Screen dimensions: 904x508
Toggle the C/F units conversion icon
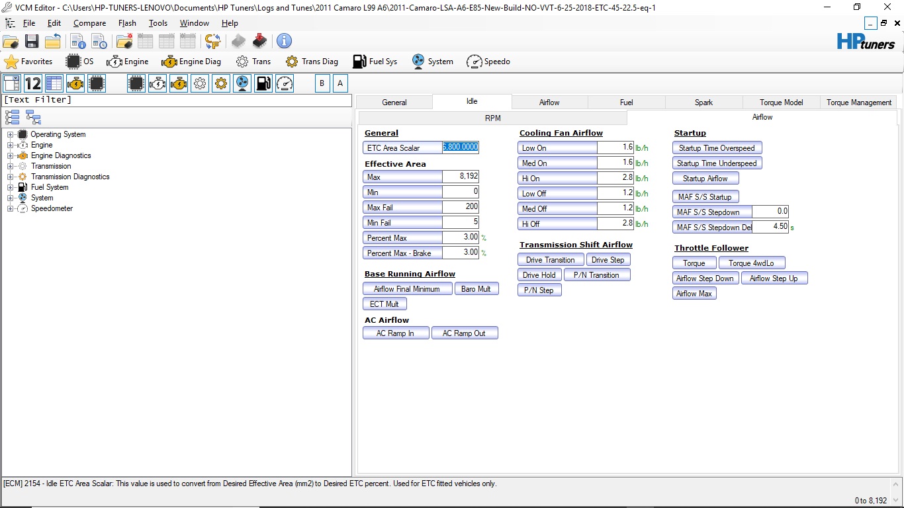click(x=212, y=41)
